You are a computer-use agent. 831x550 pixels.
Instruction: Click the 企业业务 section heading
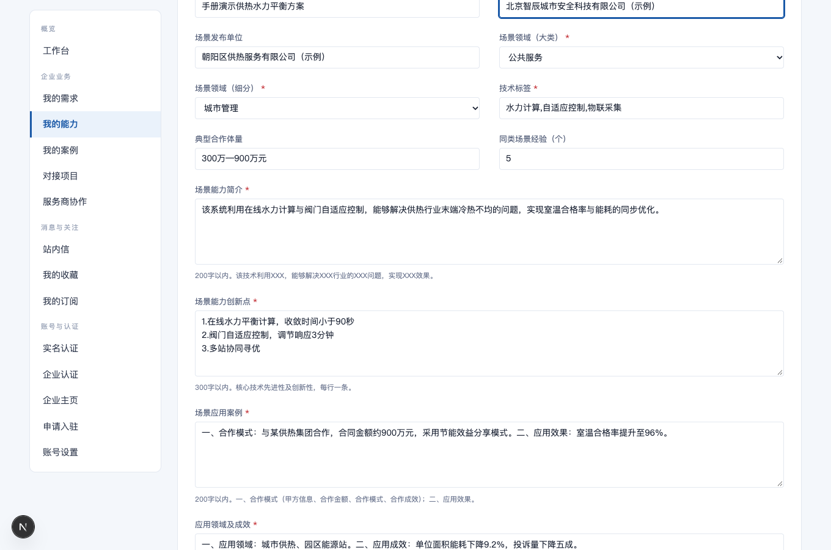tap(56, 76)
